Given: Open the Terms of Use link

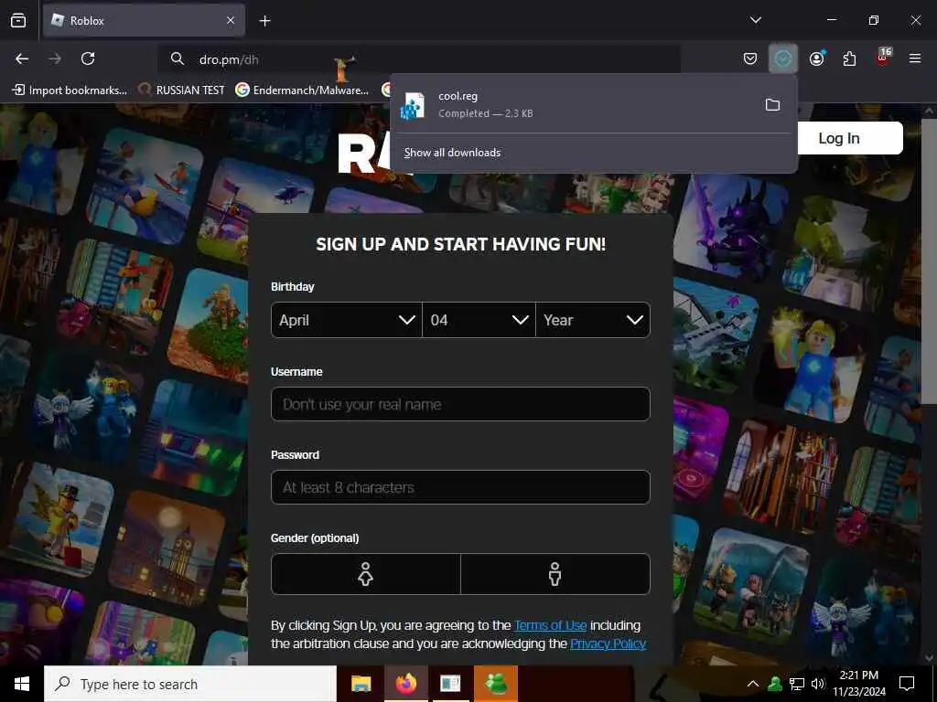Looking at the screenshot, I should (x=550, y=625).
